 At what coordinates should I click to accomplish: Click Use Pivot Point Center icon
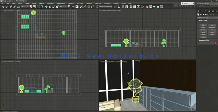69,7
